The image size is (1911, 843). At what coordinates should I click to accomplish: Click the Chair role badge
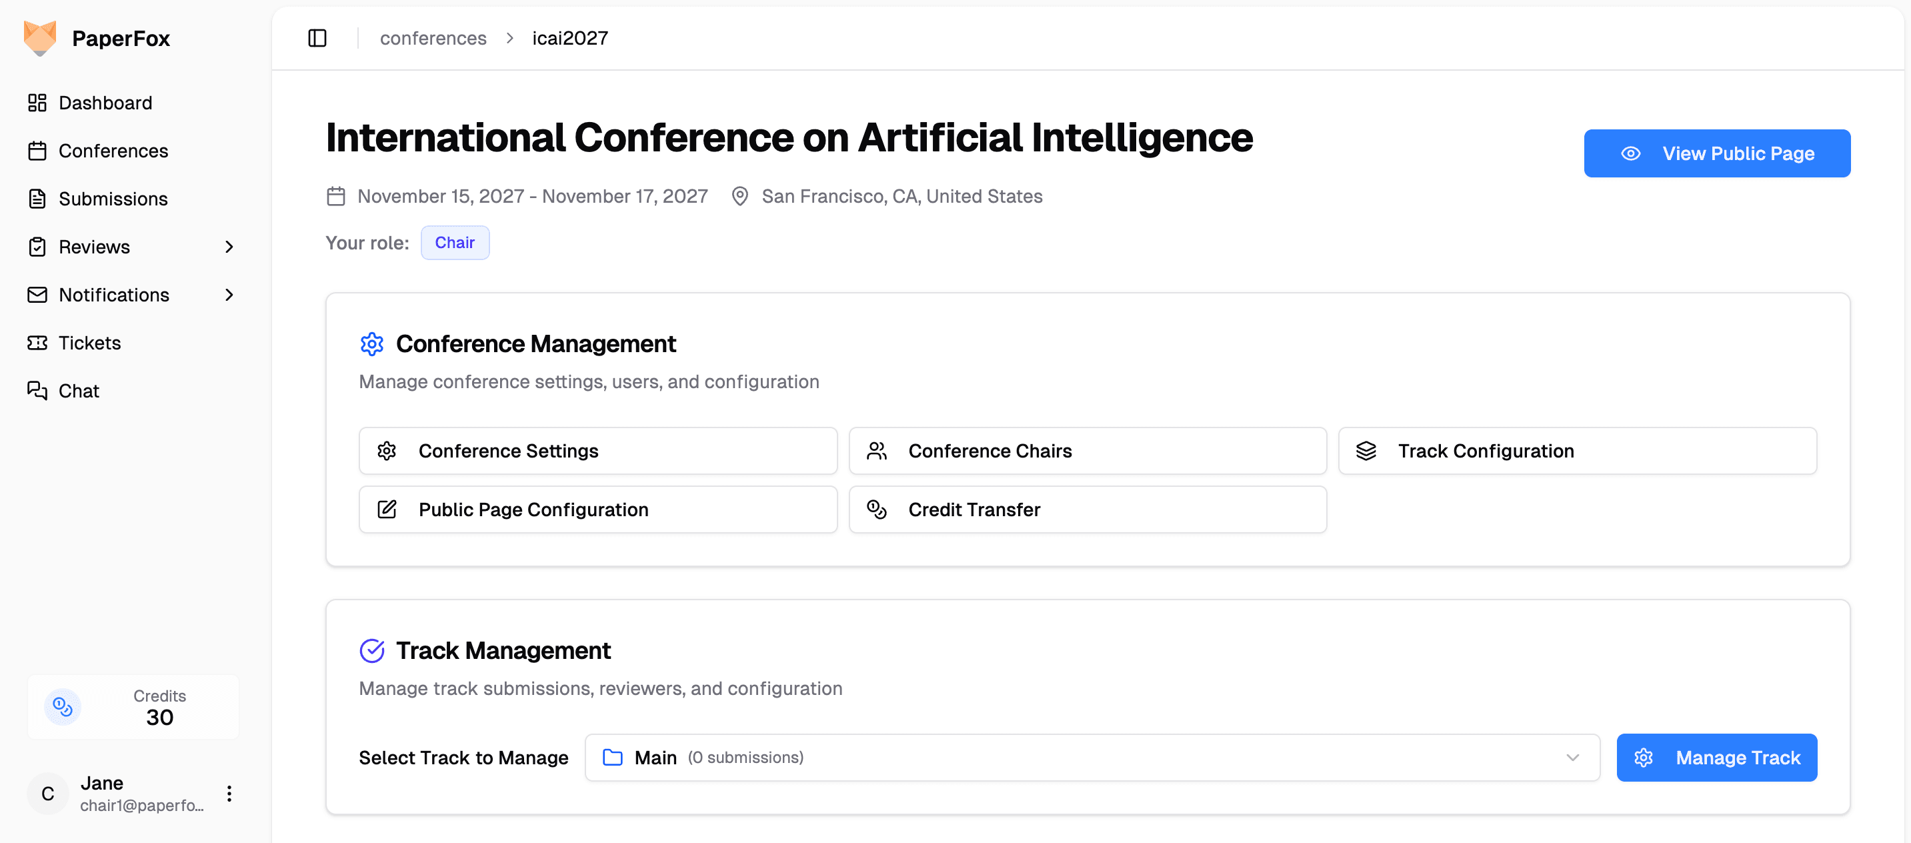click(454, 243)
